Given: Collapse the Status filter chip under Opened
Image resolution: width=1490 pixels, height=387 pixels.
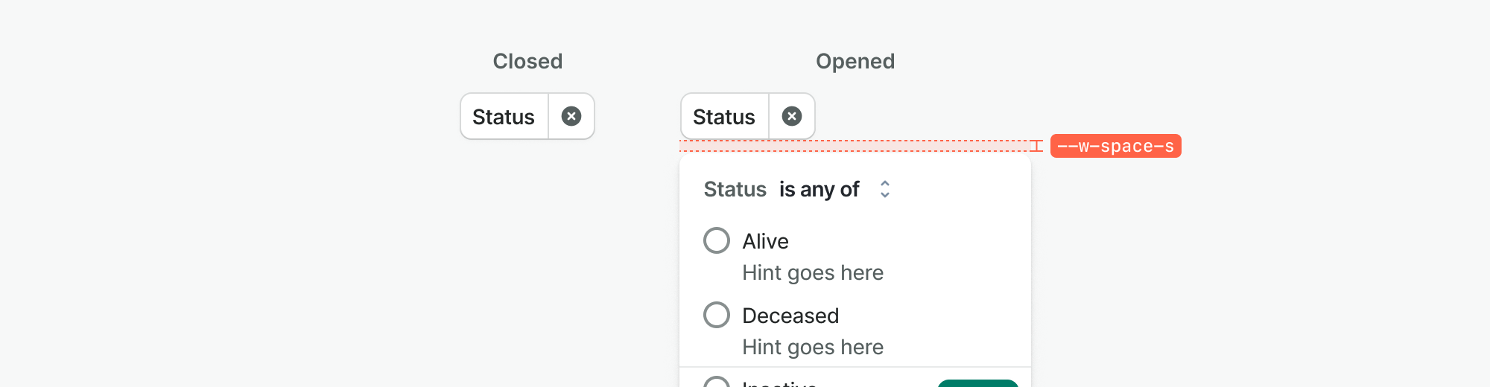Looking at the screenshot, I should coord(724,117).
